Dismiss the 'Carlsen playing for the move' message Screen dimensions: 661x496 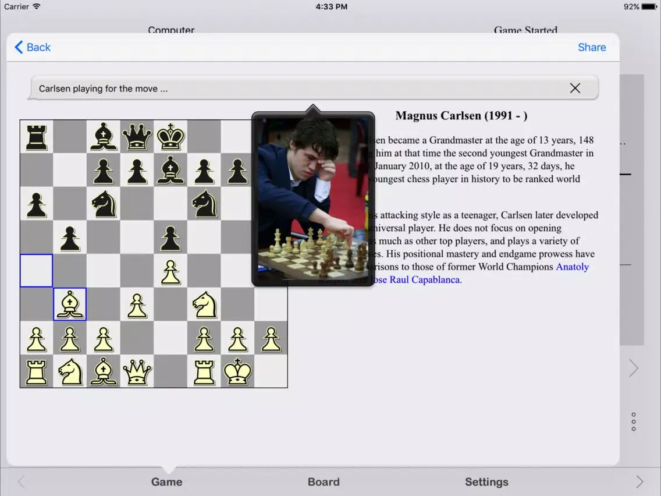coord(574,88)
